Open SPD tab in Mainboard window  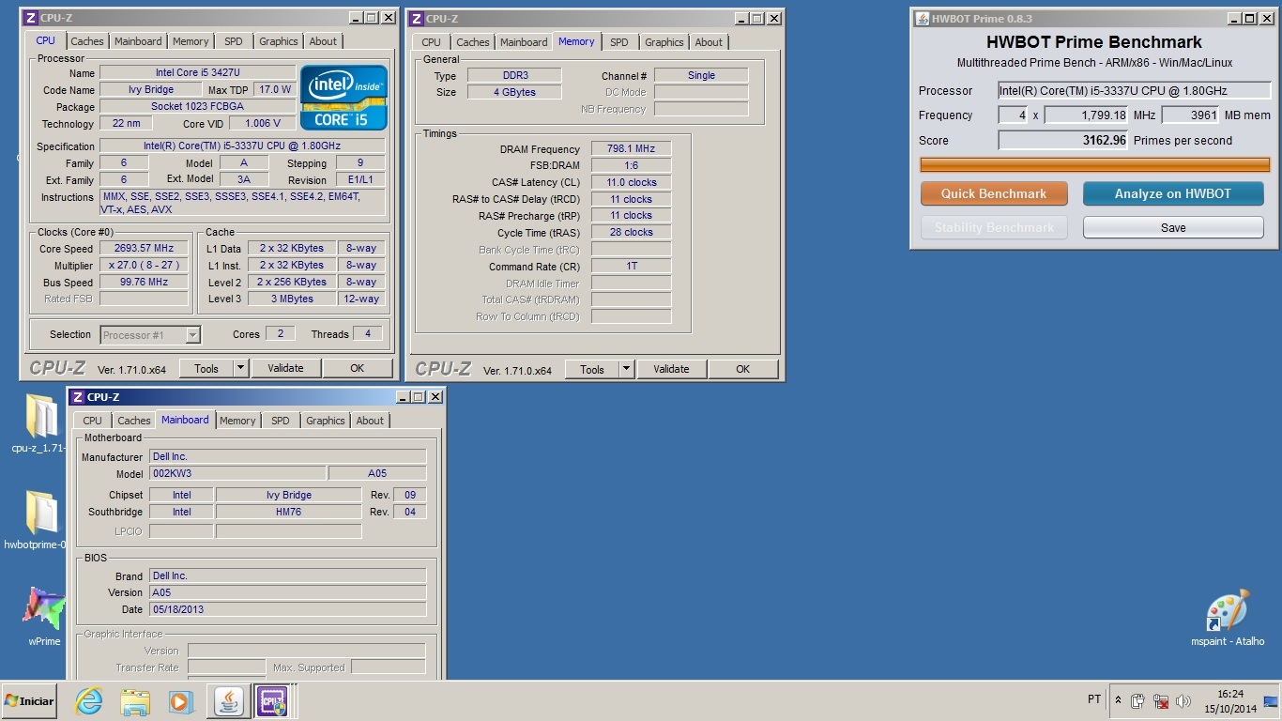281,421
